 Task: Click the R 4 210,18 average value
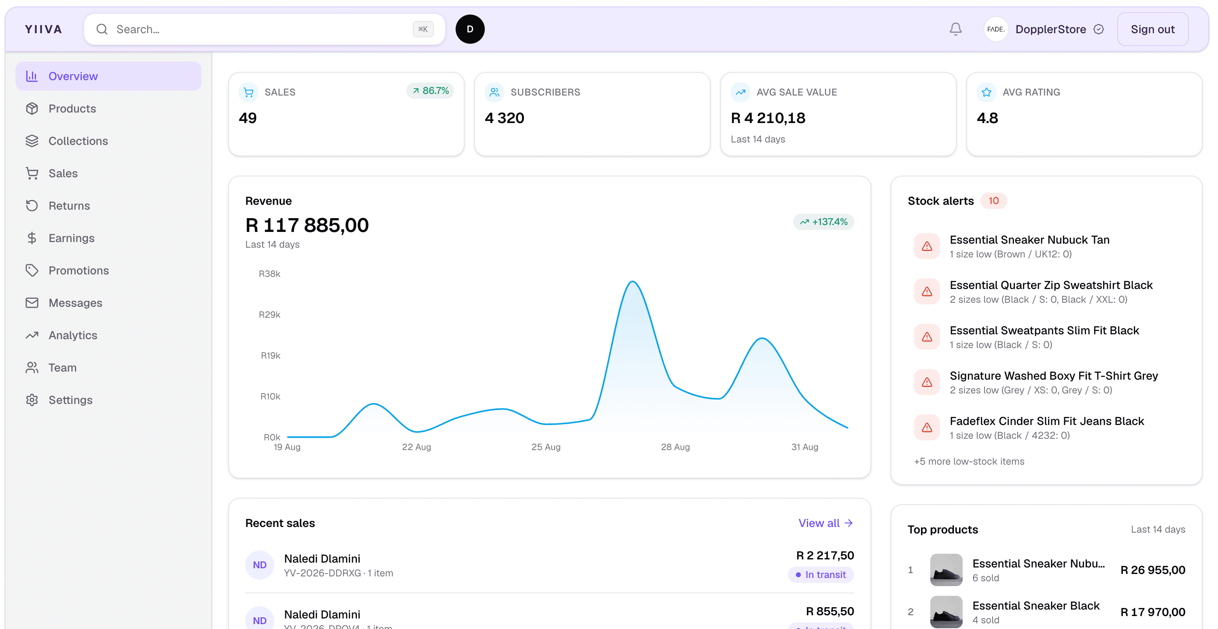click(x=768, y=118)
